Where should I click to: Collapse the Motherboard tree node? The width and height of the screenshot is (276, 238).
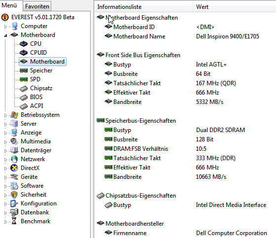coord(5,35)
